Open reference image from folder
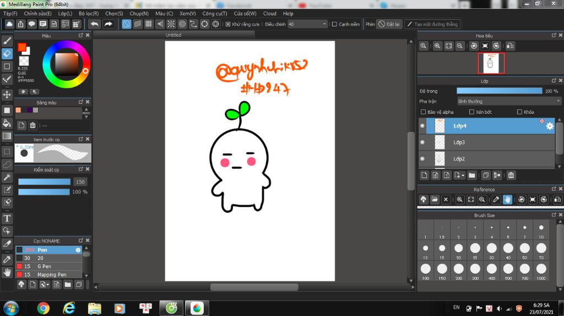This screenshot has height=316, width=564. pyautogui.click(x=435, y=199)
